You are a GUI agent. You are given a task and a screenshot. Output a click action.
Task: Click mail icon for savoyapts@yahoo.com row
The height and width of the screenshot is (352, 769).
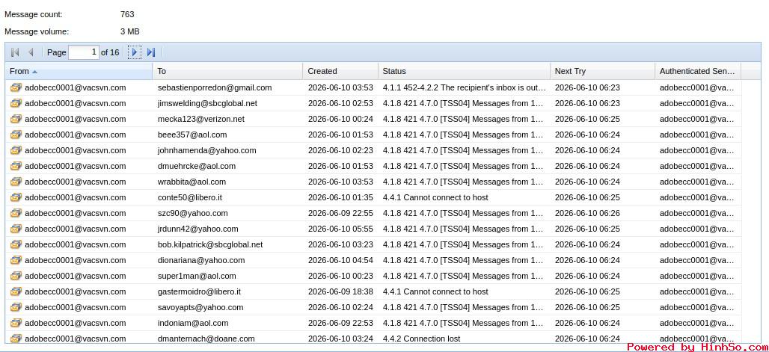[x=16, y=307]
